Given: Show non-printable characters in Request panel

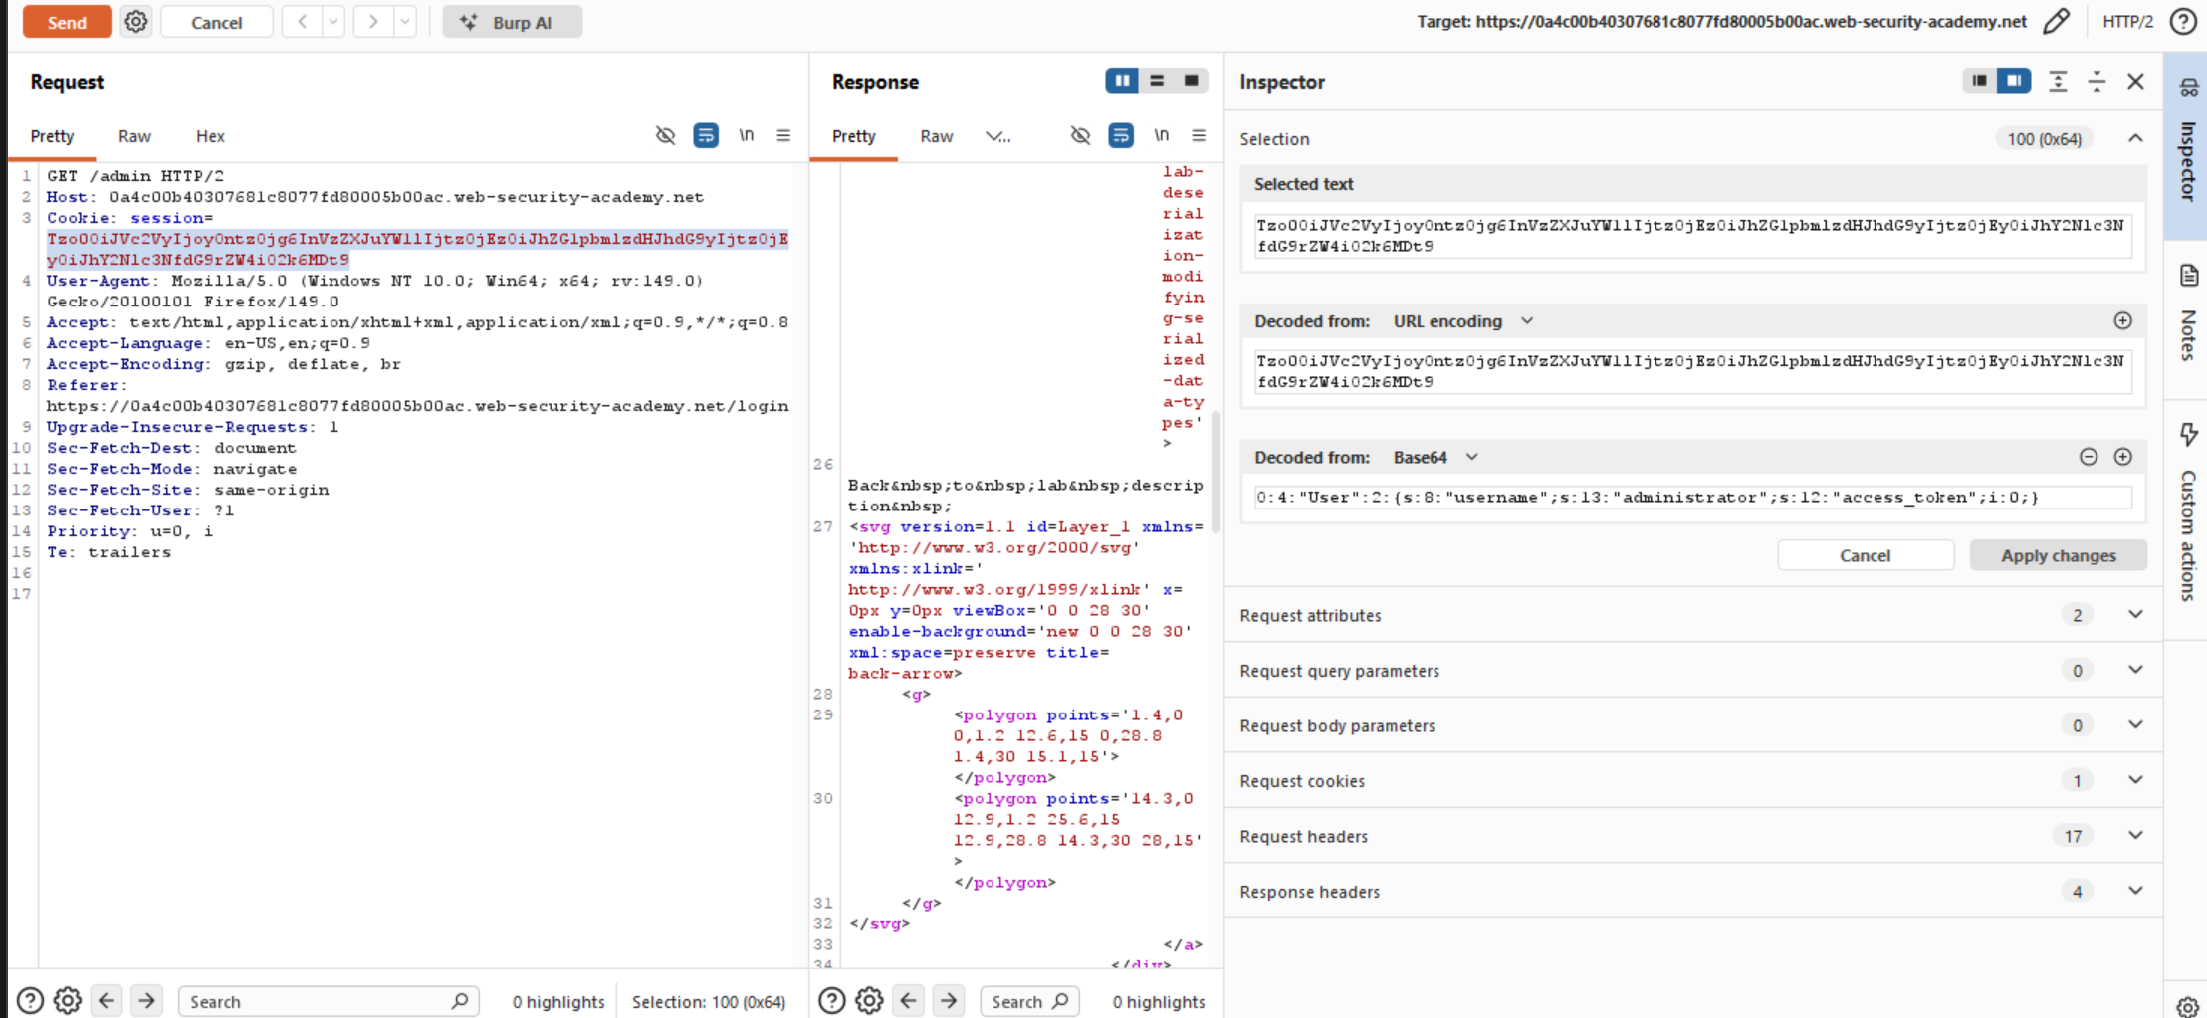Looking at the screenshot, I should pos(746,135).
